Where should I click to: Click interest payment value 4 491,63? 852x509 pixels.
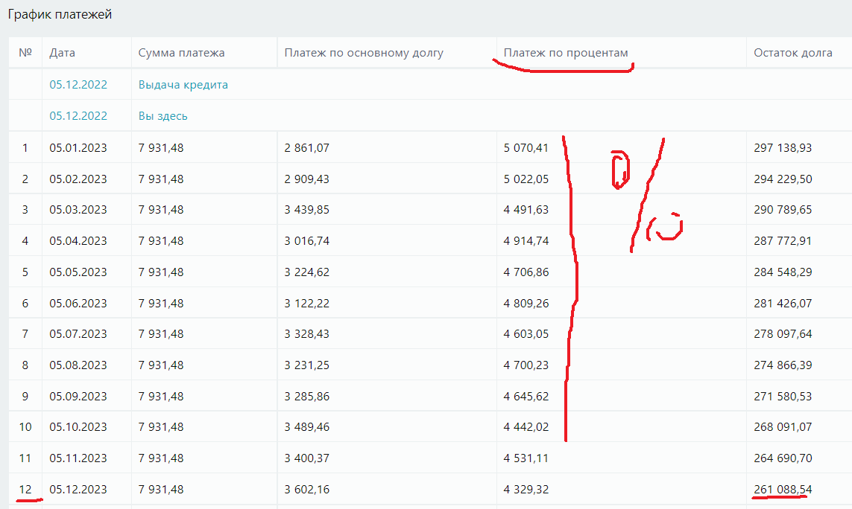click(x=526, y=209)
